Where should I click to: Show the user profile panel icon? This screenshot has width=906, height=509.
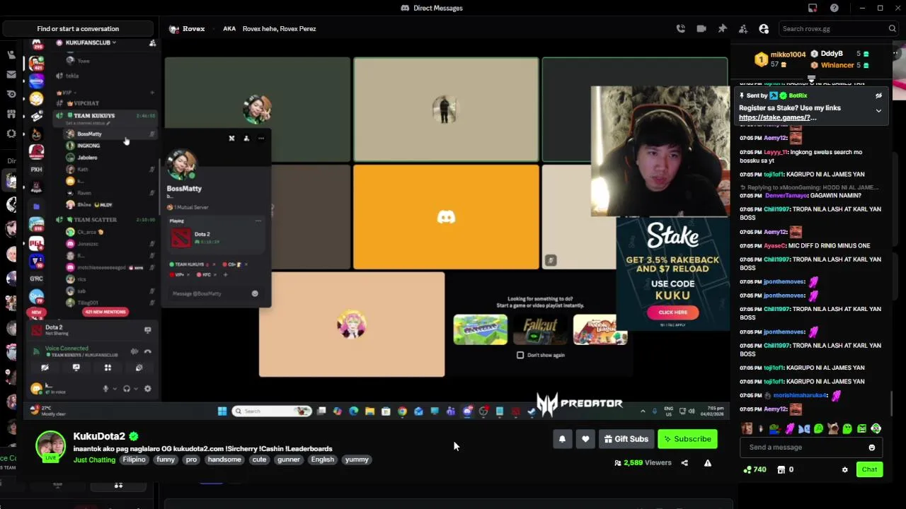[x=764, y=29]
